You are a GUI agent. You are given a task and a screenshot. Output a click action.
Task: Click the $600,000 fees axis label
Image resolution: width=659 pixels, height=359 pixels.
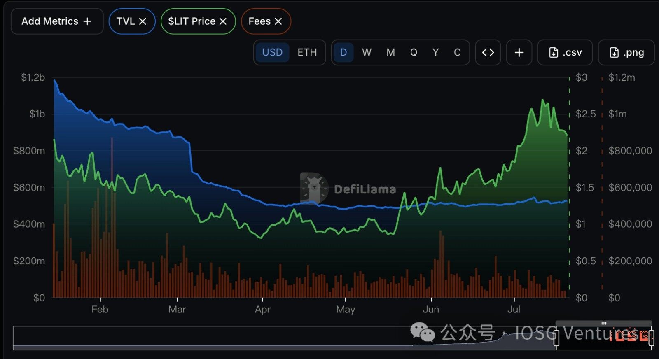coord(630,188)
